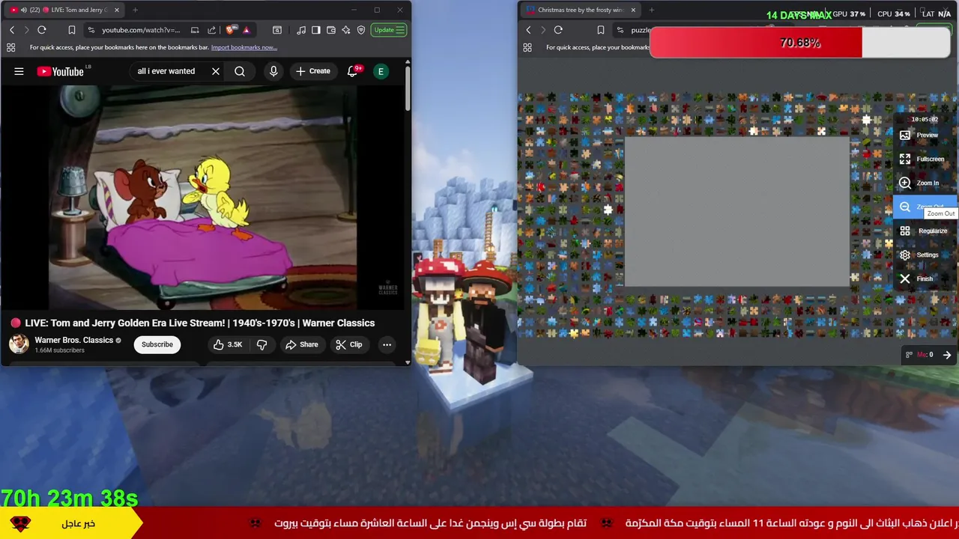Click the YouTube page vertical scrollbar
The image size is (959, 539).
[408, 90]
